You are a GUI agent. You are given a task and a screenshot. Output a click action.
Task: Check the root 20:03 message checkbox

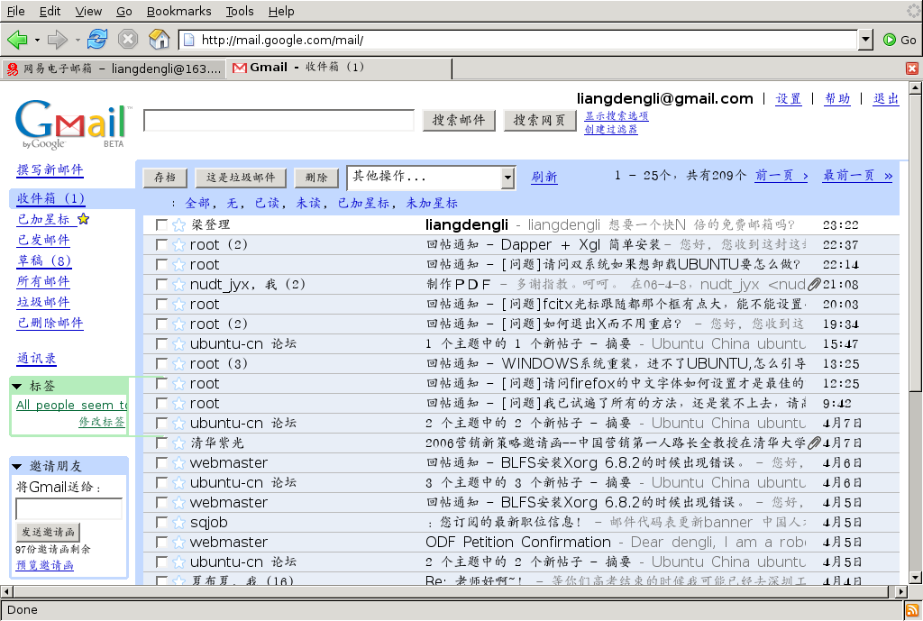coord(161,305)
